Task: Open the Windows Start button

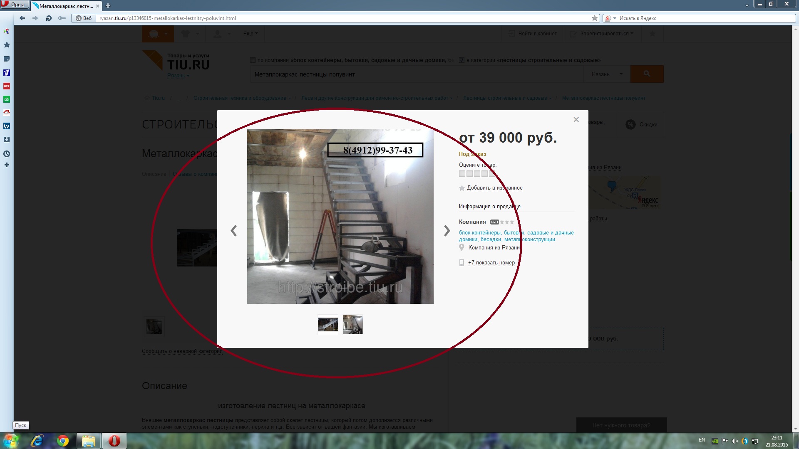Action: coord(10,441)
